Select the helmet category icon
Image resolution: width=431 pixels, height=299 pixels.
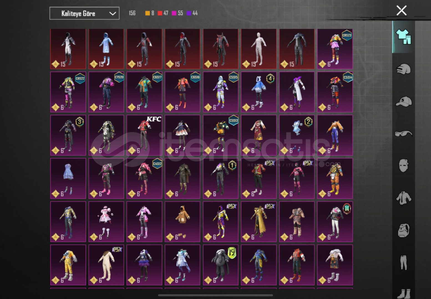pyautogui.click(x=404, y=69)
